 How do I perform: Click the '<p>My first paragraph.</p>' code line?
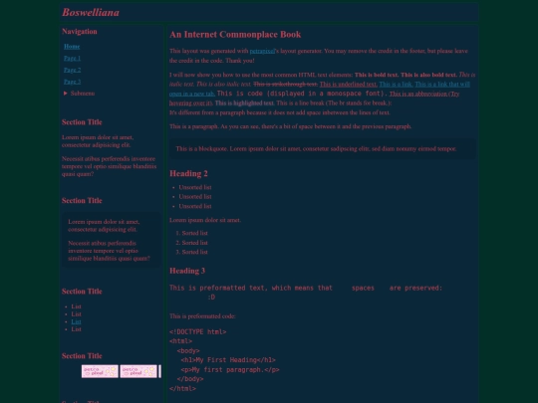click(230, 370)
